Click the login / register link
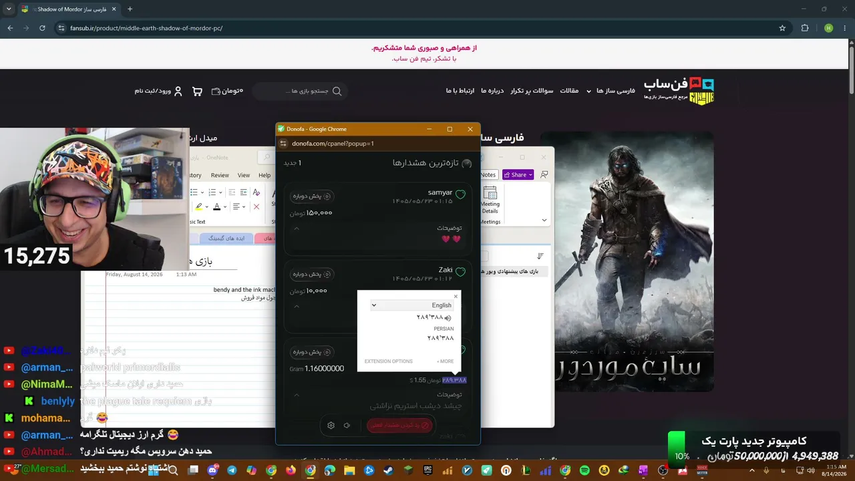 coord(152,91)
